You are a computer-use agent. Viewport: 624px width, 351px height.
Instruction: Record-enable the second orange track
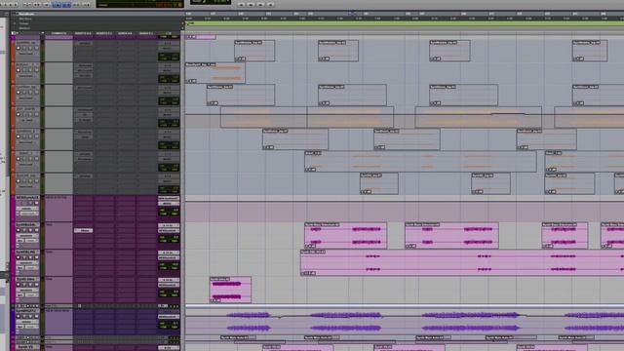pyautogui.click(x=19, y=70)
